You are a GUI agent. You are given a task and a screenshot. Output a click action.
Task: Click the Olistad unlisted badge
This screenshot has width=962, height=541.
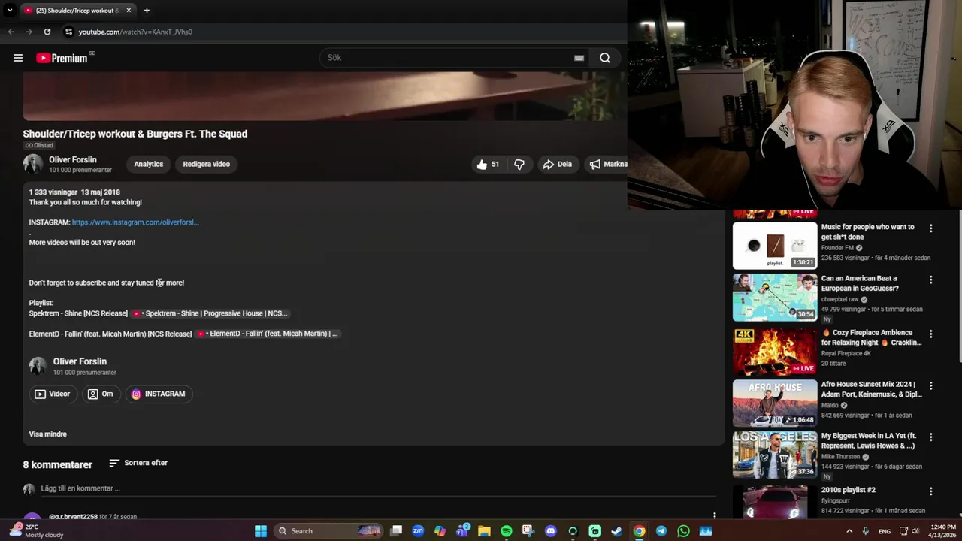coord(39,145)
